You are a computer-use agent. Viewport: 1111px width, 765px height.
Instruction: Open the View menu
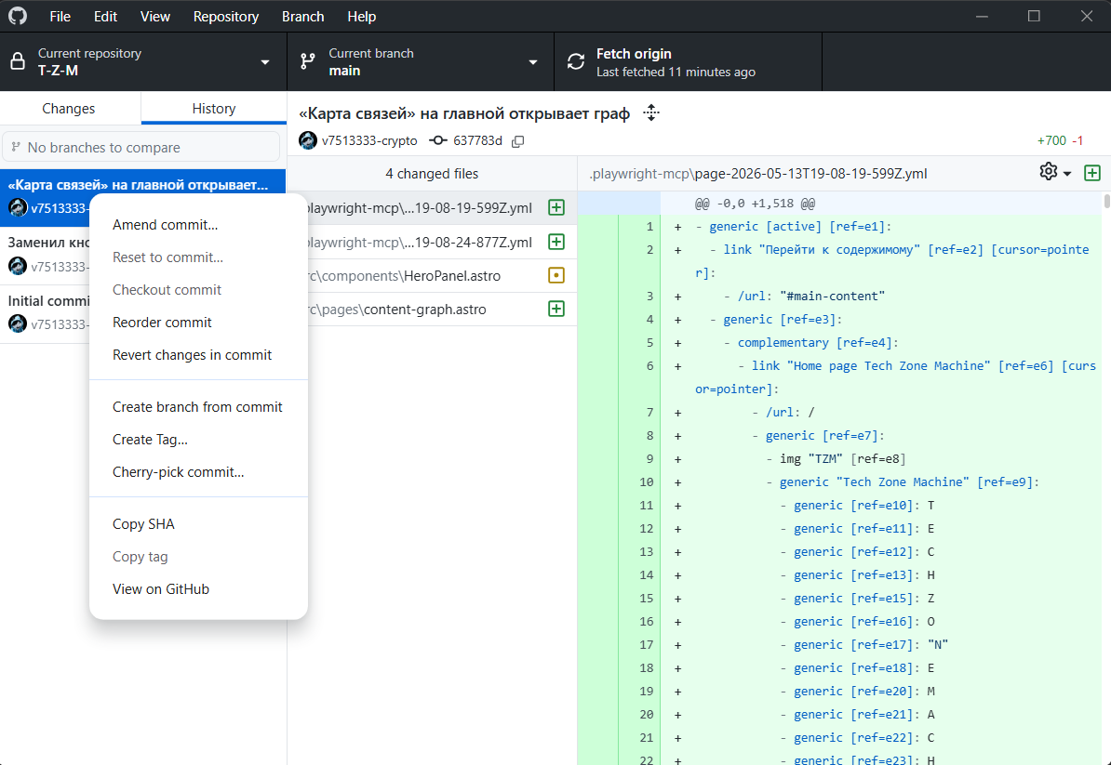(155, 17)
